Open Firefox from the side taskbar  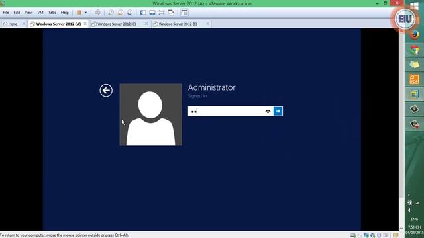coord(414,35)
